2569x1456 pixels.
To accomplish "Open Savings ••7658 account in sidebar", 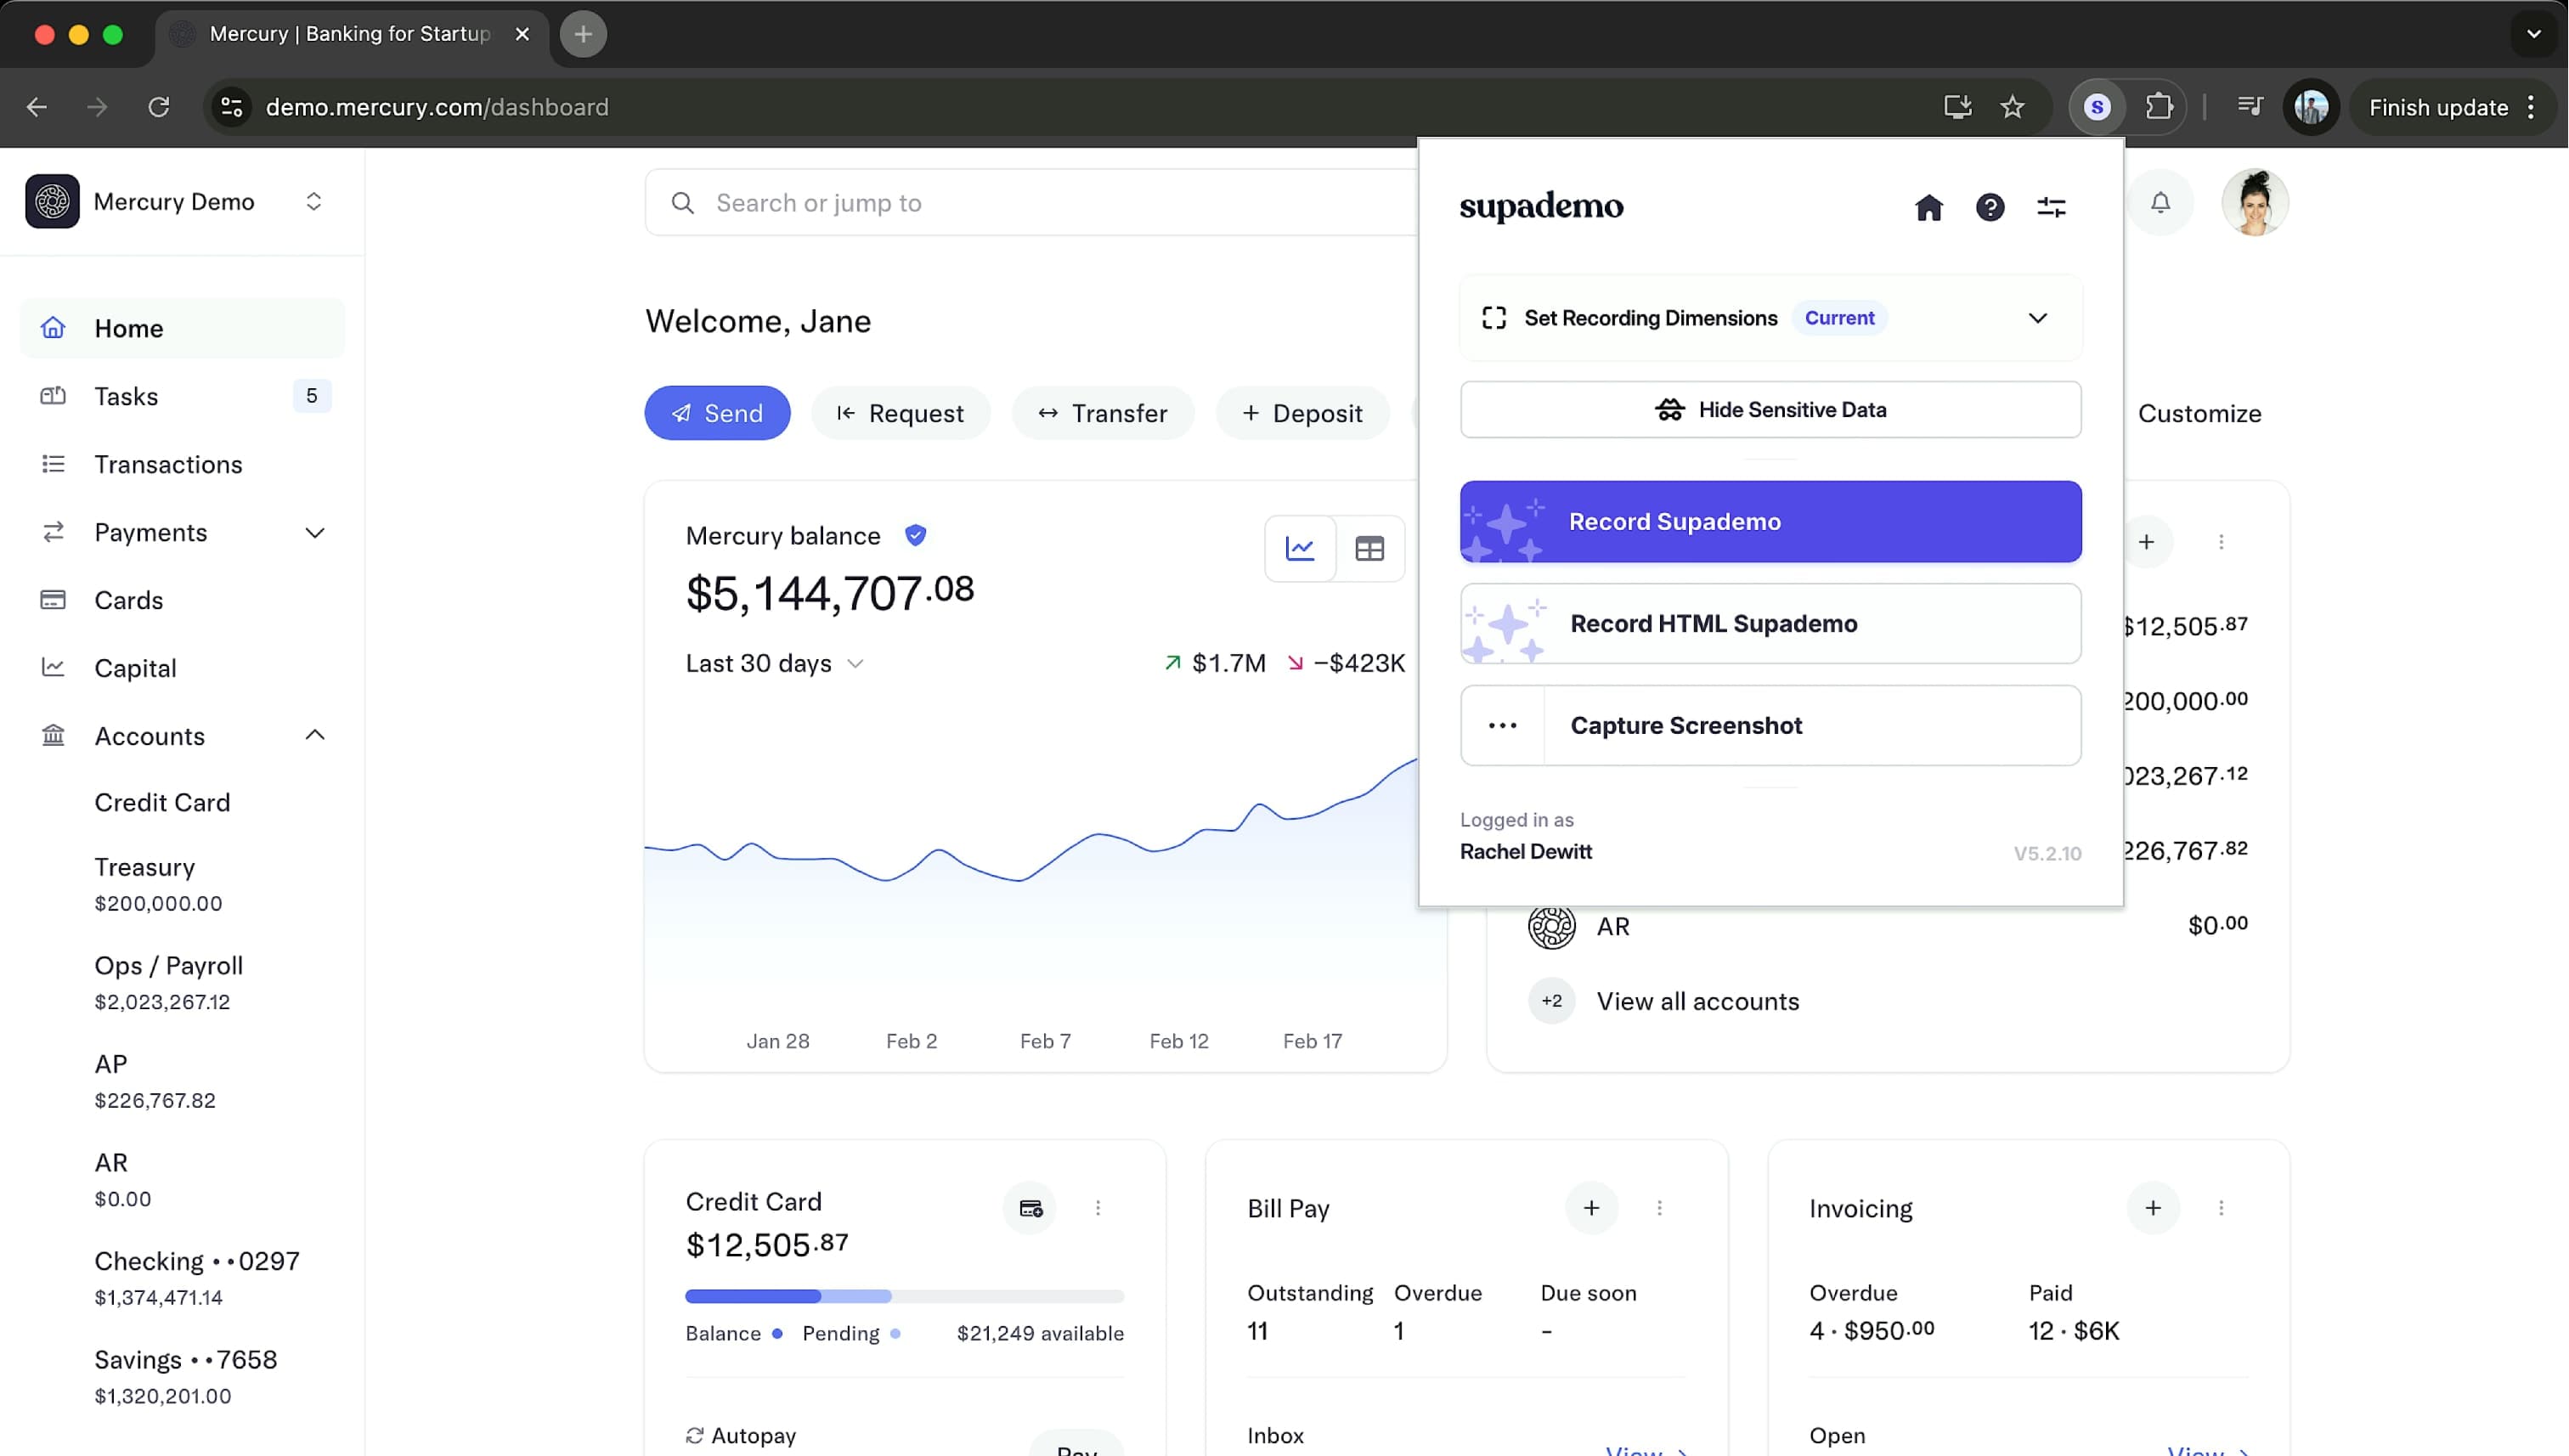I will coord(185,1376).
